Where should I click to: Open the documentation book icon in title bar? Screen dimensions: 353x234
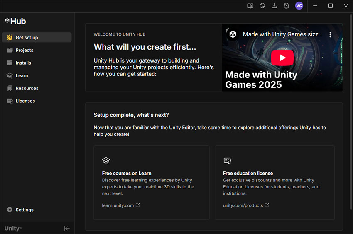[x=250, y=6]
